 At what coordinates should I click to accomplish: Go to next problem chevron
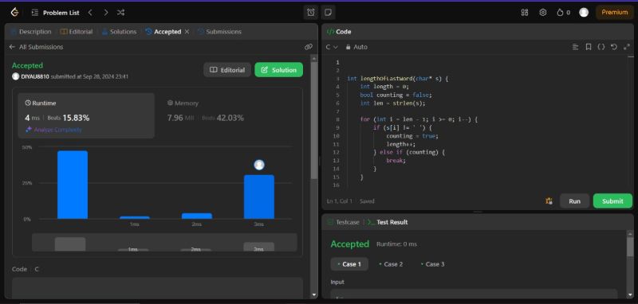[x=106, y=13]
